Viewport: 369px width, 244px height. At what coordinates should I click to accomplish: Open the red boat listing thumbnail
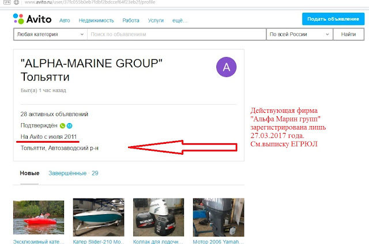point(39,217)
